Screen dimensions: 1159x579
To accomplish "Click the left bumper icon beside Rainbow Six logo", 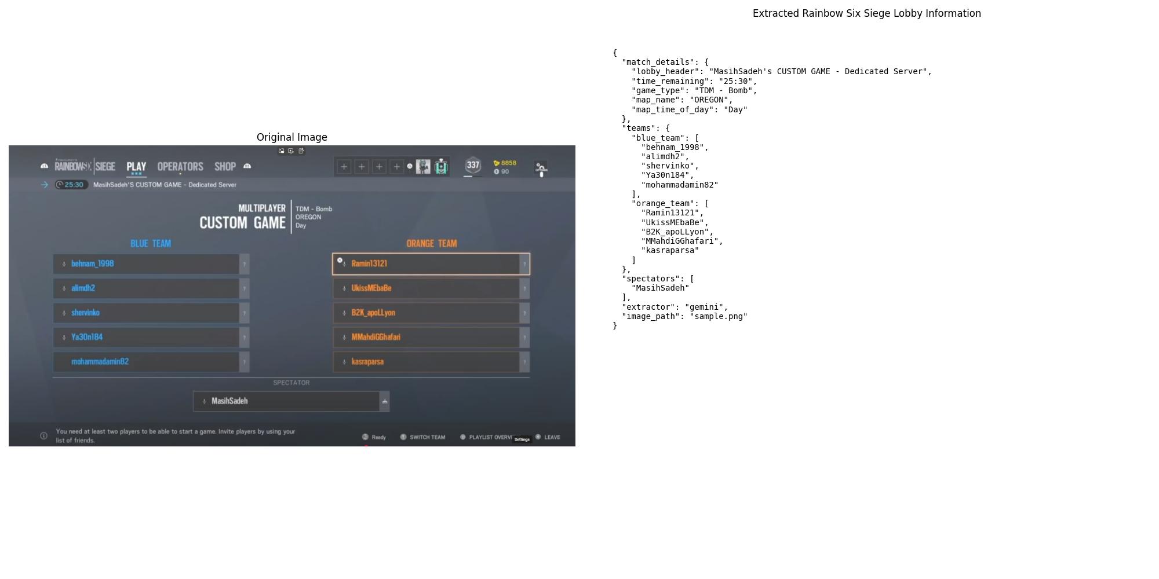I will coord(44,166).
